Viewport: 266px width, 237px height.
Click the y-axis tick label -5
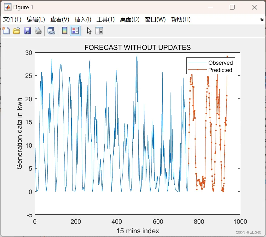(x=30, y=215)
